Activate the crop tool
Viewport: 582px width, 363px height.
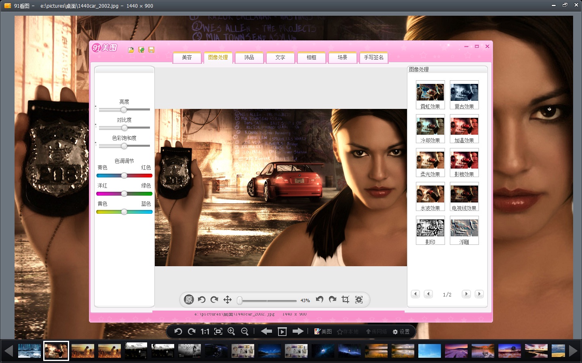346,299
